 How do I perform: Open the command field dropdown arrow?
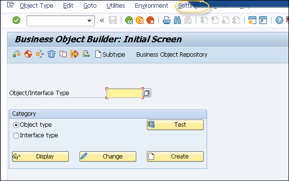pyautogui.click(x=90, y=21)
